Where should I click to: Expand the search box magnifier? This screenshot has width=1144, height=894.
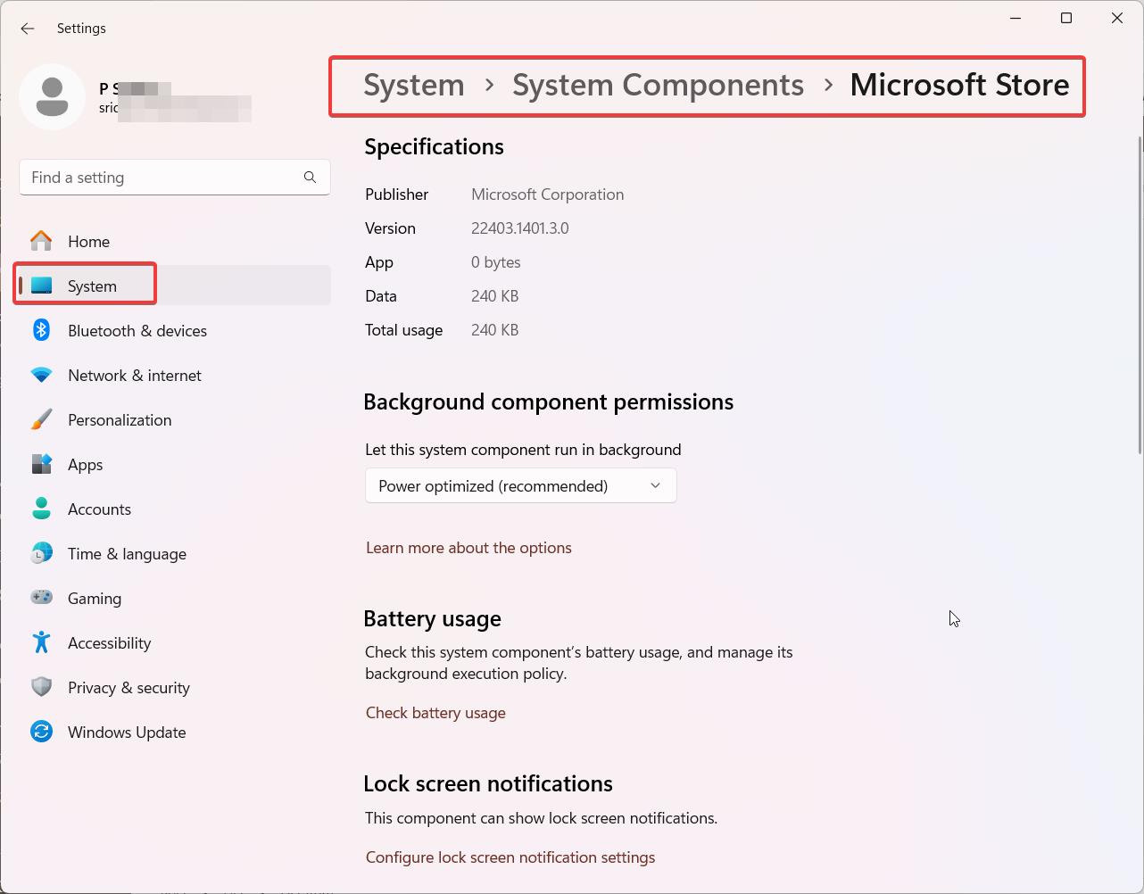tap(310, 177)
